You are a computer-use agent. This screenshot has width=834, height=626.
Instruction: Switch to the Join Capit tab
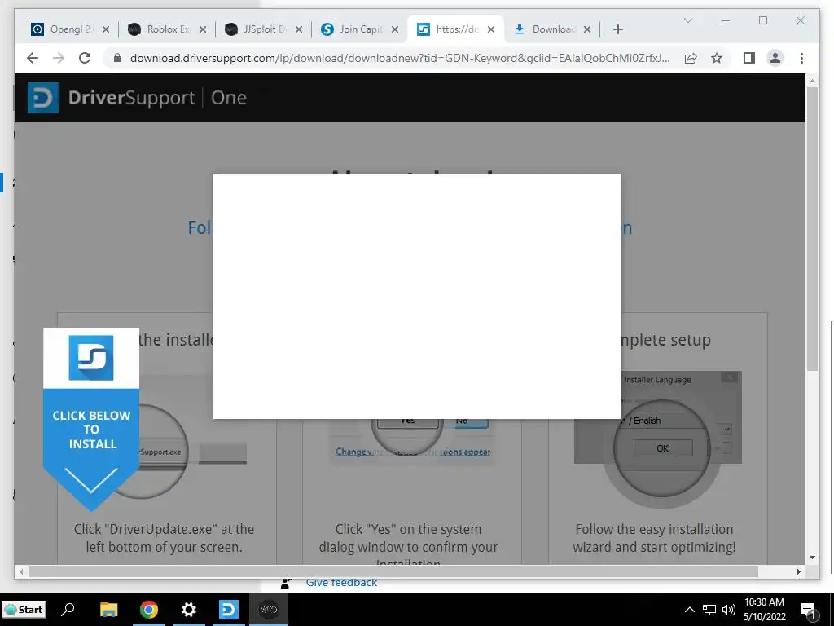click(x=352, y=29)
